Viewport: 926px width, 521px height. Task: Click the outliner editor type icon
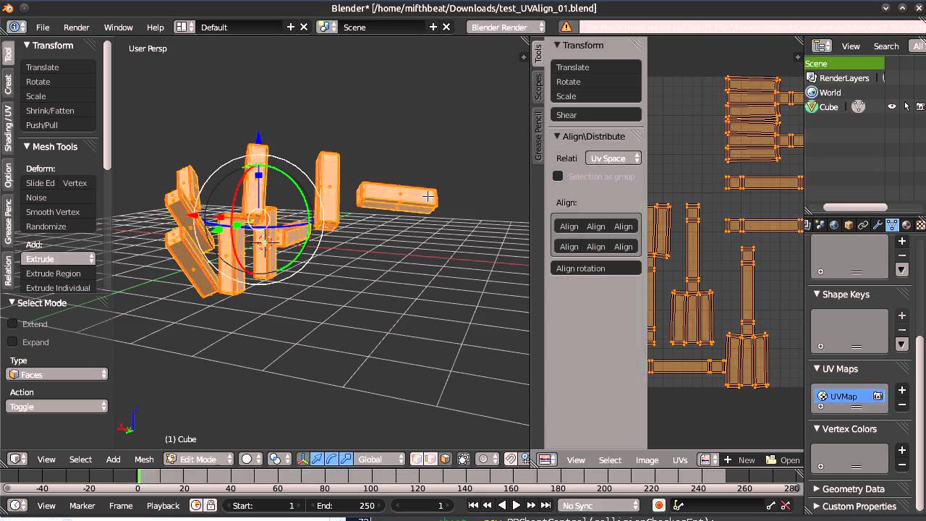(x=821, y=46)
